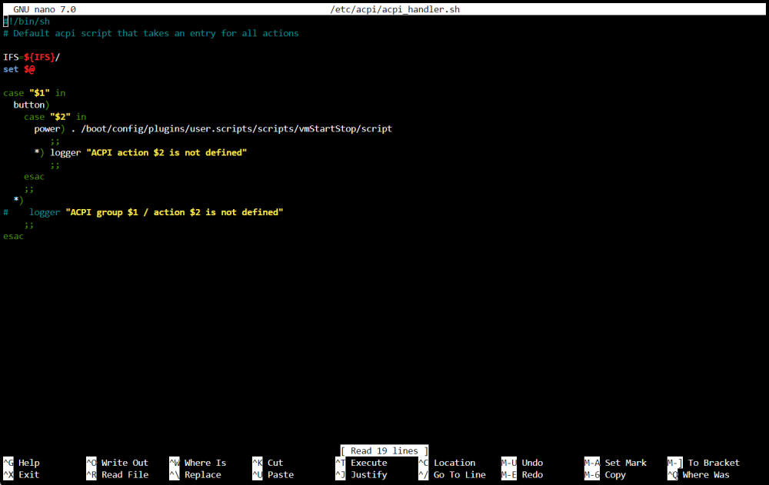
Task: Choose the ^K Cut shortcut
Action: click(268, 463)
